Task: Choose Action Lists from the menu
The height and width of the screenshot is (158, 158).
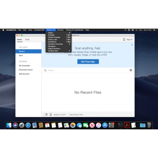Action: [59, 40]
